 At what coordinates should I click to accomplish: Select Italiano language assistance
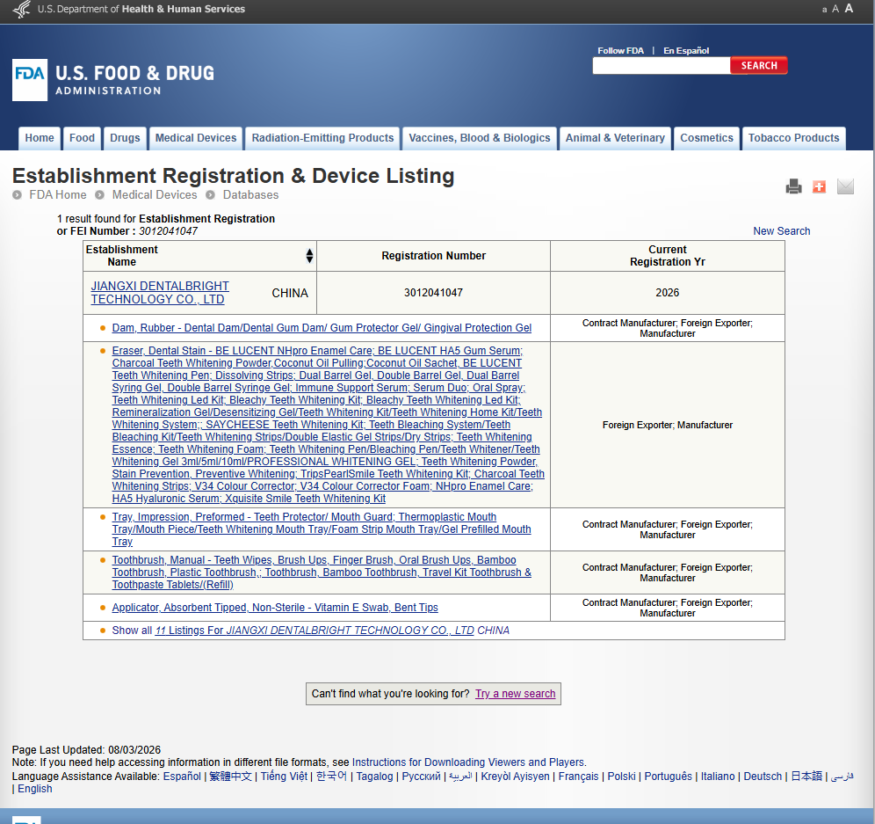pyautogui.click(x=718, y=777)
